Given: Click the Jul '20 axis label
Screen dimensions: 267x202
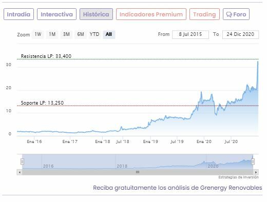Looking at the screenshot, I should (231, 142).
